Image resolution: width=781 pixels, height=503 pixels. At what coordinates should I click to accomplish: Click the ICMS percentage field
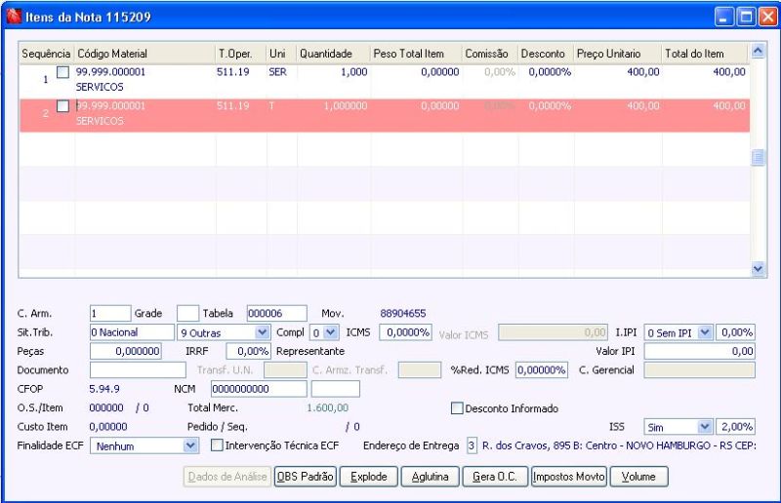[405, 332]
